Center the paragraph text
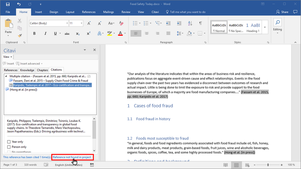301x169 pixels. (147, 34)
